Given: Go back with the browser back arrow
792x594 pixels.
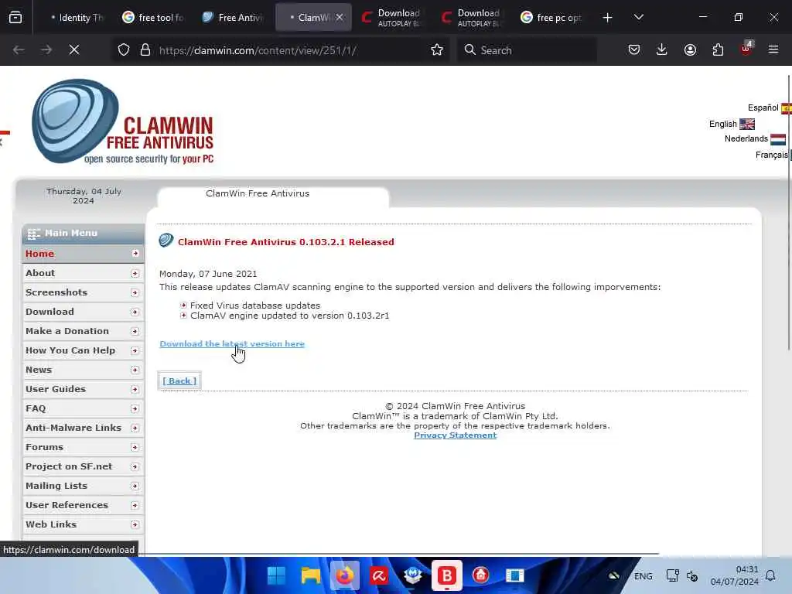Looking at the screenshot, I should point(19,49).
